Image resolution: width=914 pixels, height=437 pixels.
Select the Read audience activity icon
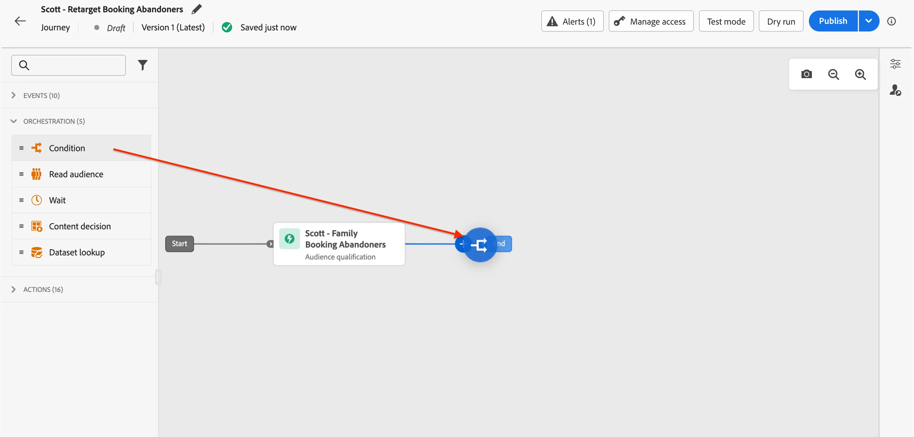36,174
